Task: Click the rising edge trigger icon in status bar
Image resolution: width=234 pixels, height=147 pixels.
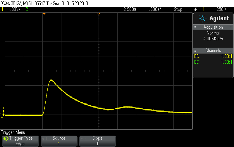Action: tap(195, 9)
